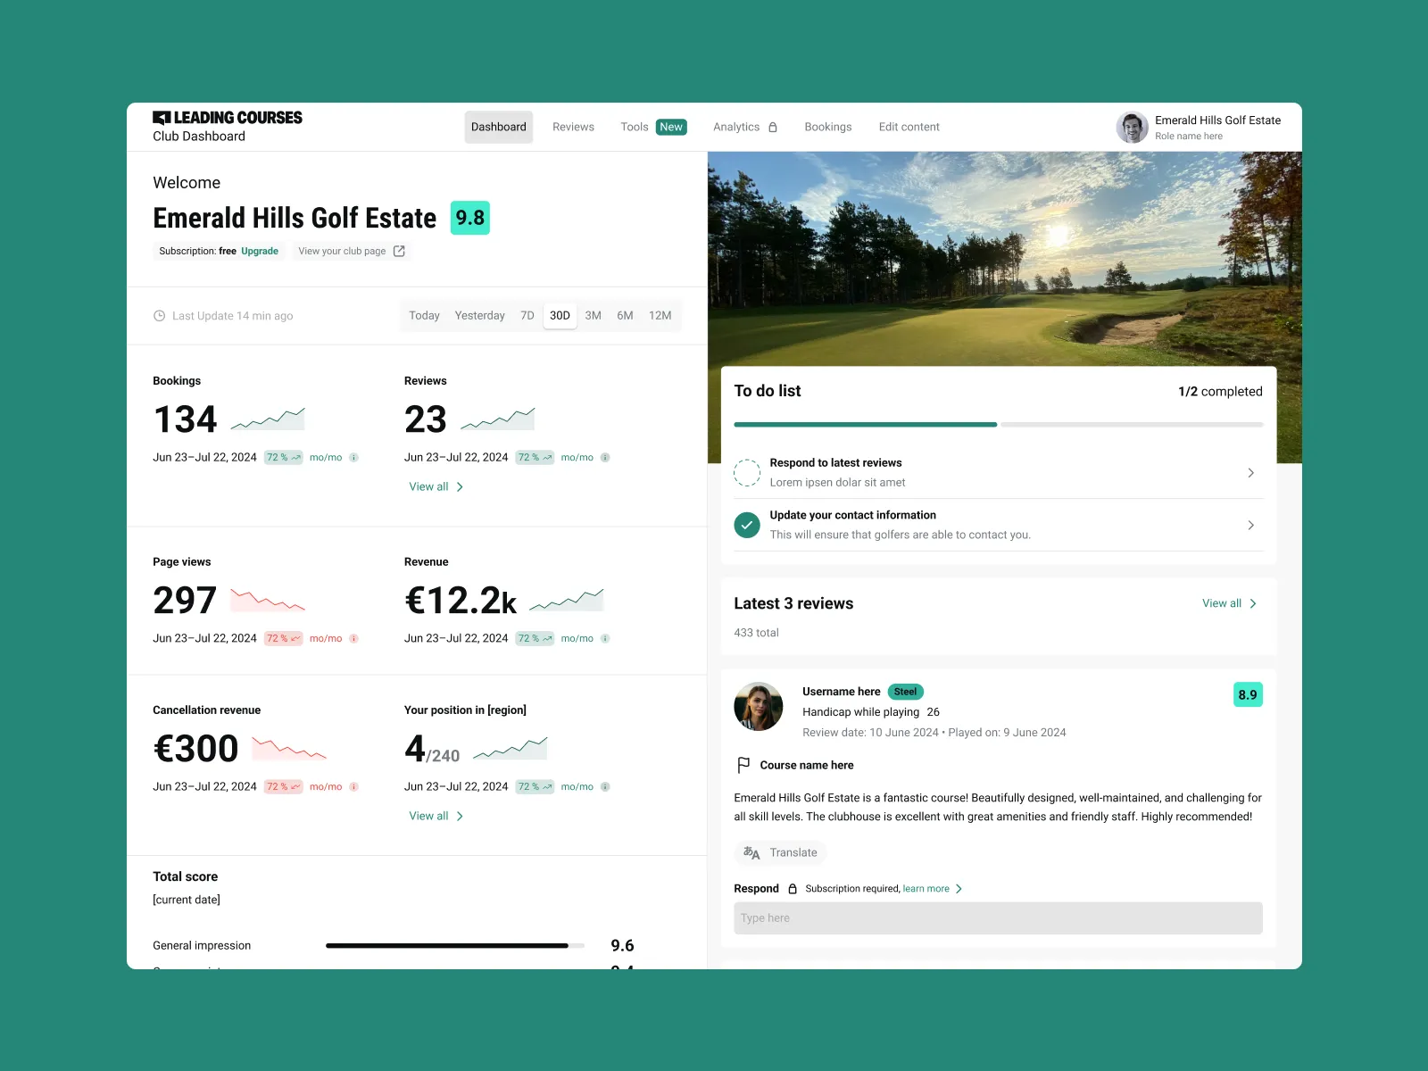Open the Bookings nav tab
The height and width of the screenshot is (1071, 1428).
point(828,127)
